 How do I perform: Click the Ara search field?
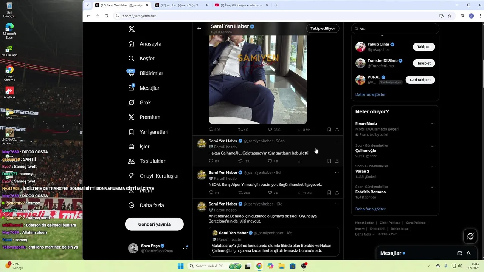(395, 29)
